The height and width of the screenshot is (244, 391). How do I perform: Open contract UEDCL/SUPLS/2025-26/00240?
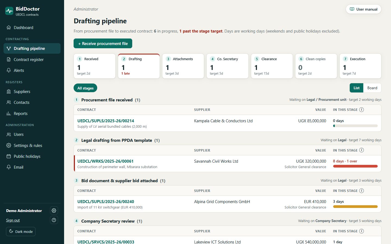tap(106, 201)
